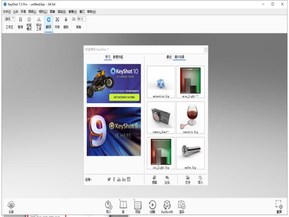
Task: Toggle the Library (库) panel
Action: (123, 207)
